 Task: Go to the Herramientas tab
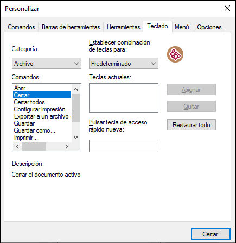click(x=123, y=27)
